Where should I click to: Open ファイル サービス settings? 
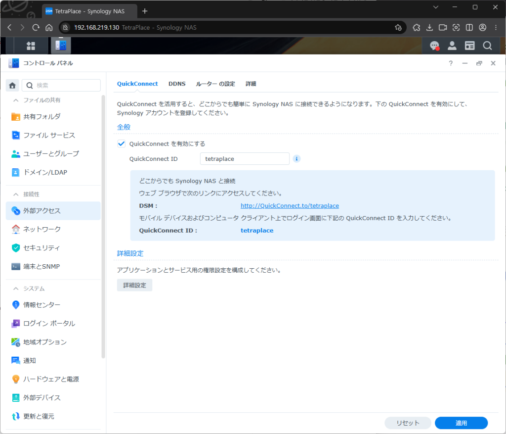pos(53,135)
